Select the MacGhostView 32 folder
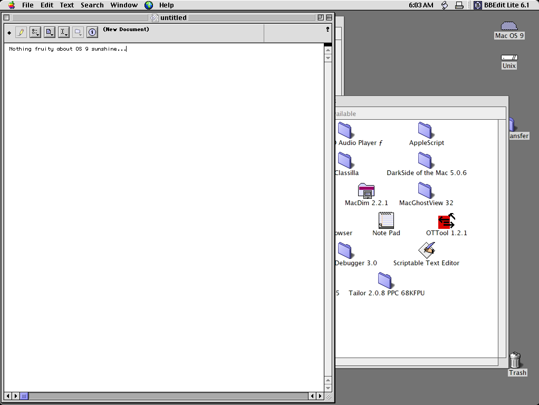The image size is (539, 405). click(x=425, y=190)
